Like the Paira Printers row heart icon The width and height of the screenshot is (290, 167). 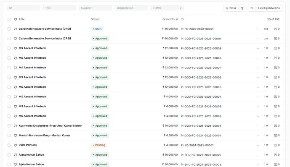point(15,145)
